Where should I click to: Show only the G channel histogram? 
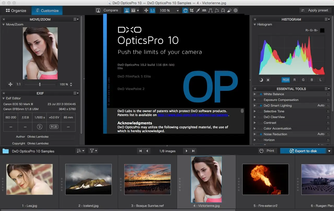(x=303, y=80)
